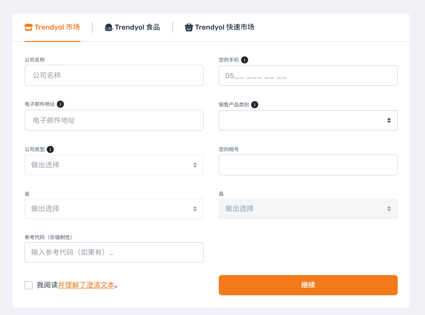Select the Trendyol 市场 tab
The image size is (425, 315).
tap(57, 28)
